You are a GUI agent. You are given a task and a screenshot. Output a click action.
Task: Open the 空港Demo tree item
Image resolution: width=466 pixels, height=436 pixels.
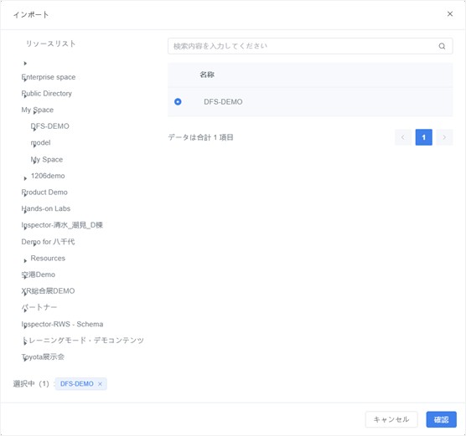(x=39, y=274)
